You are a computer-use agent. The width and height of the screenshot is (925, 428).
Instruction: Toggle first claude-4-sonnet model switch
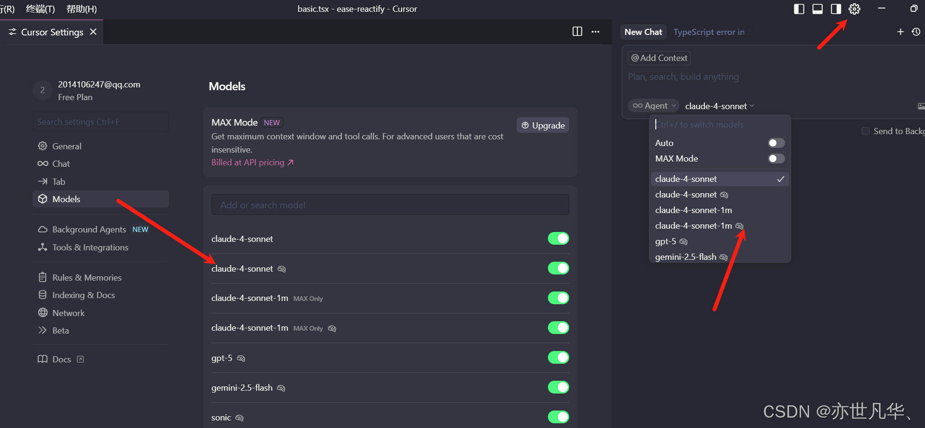558,239
